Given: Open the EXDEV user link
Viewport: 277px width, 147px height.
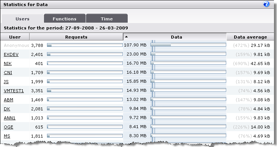Looking at the screenshot, I should (x=11, y=54).
